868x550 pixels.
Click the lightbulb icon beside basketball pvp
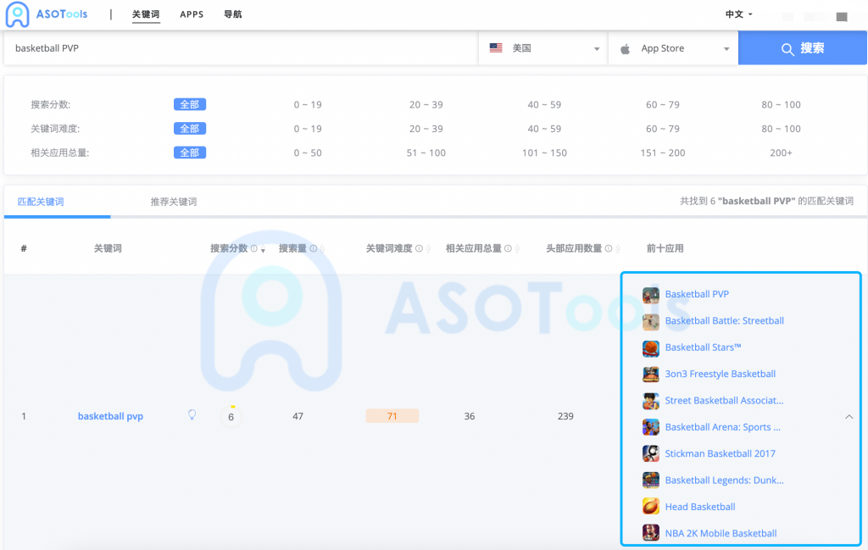pyautogui.click(x=192, y=415)
